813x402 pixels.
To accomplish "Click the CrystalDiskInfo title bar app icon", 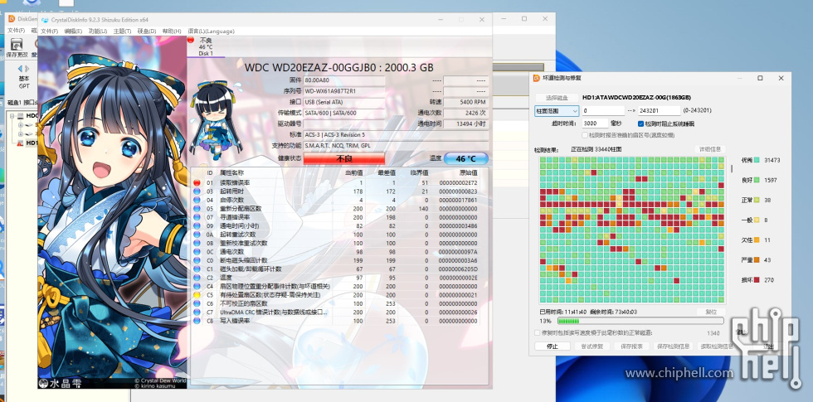I will [x=44, y=20].
